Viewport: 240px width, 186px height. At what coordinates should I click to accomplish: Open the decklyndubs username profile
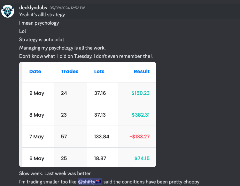tap(33, 8)
